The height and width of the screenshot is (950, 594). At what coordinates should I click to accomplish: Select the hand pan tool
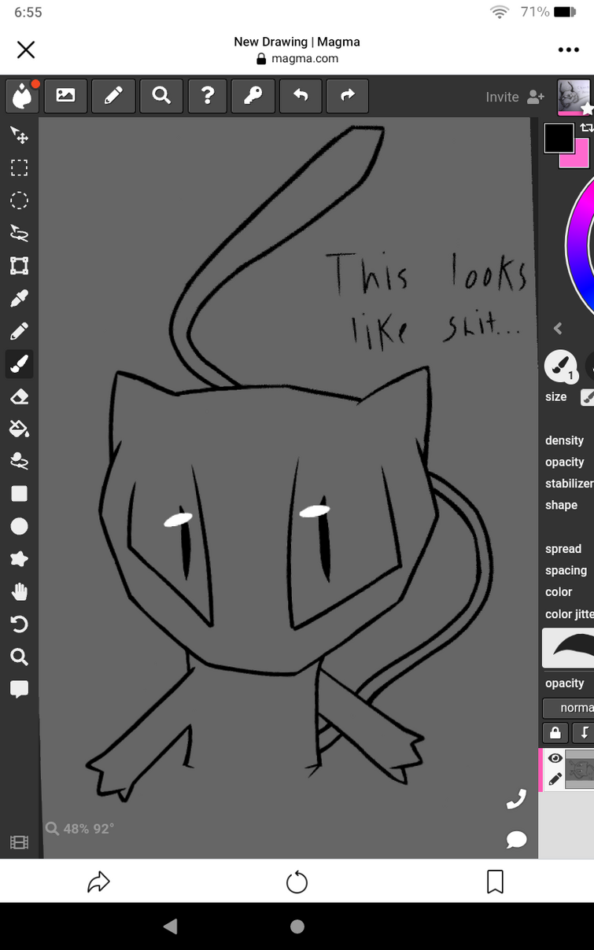tap(19, 591)
